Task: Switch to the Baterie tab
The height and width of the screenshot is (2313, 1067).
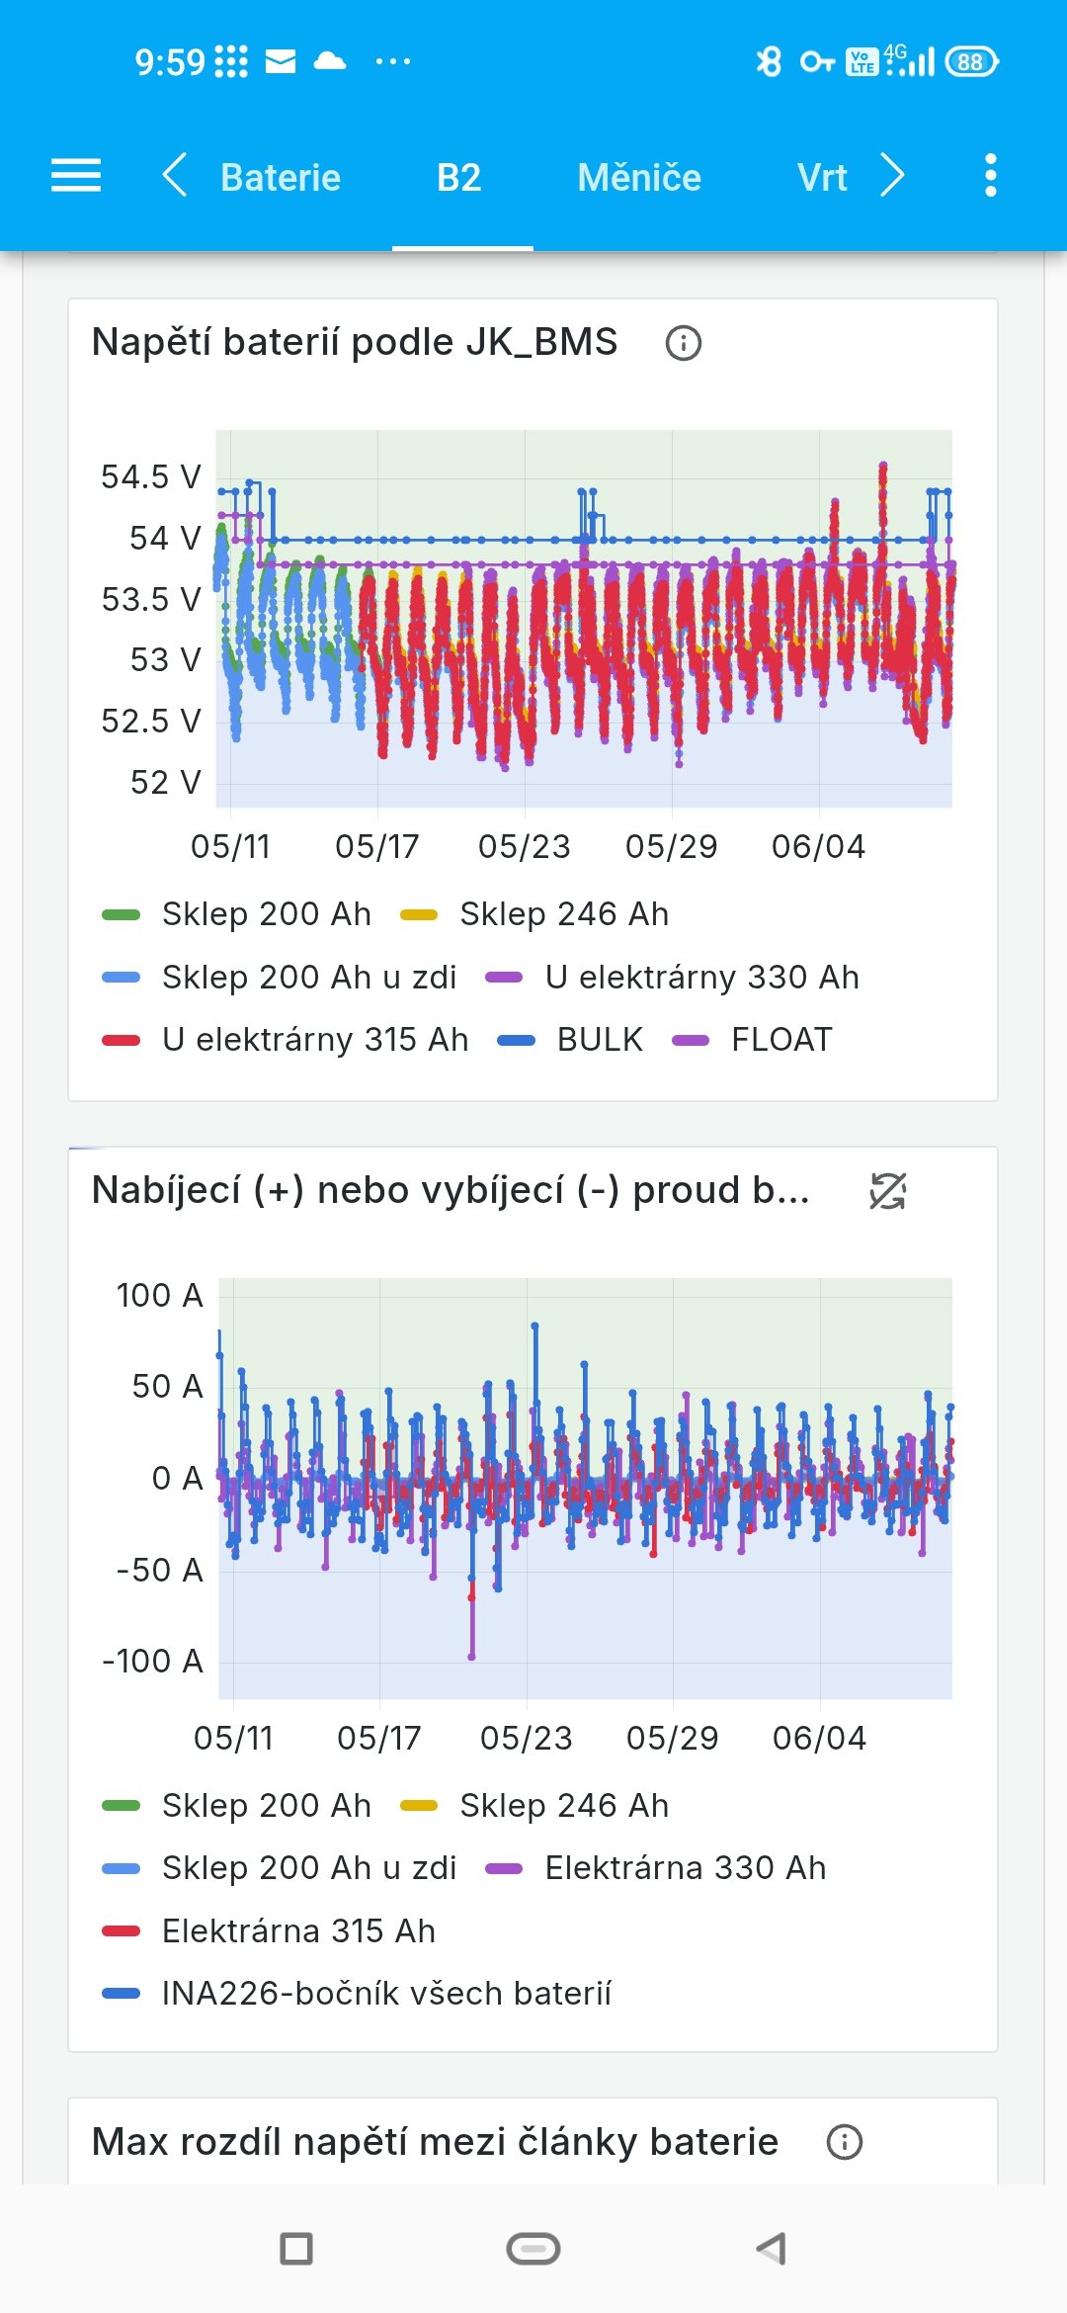Action: coord(281,178)
